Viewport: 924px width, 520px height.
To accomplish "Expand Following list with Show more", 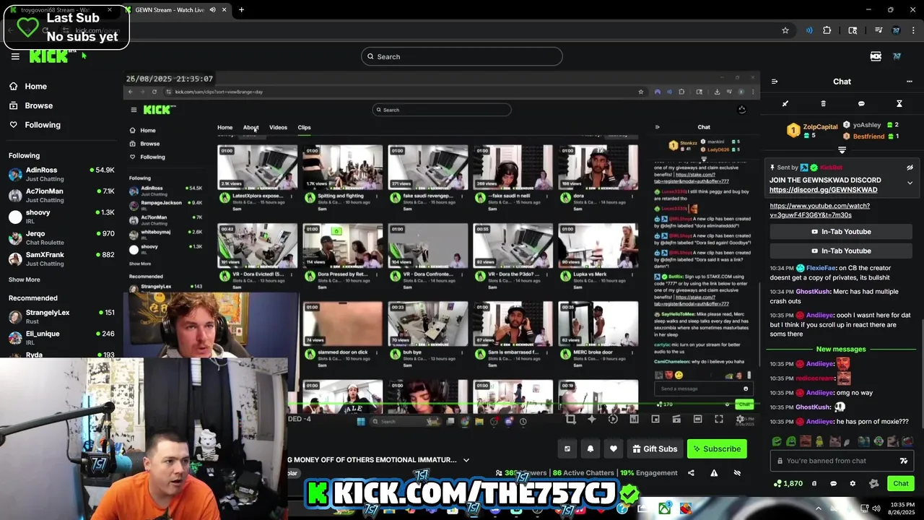I will [x=25, y=279].
